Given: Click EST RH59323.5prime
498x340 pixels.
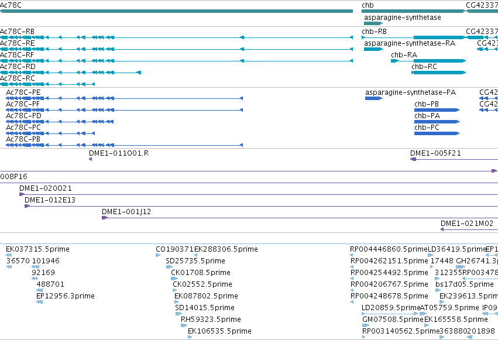Looking at the screenshot, I should click(x=184, y=325).
